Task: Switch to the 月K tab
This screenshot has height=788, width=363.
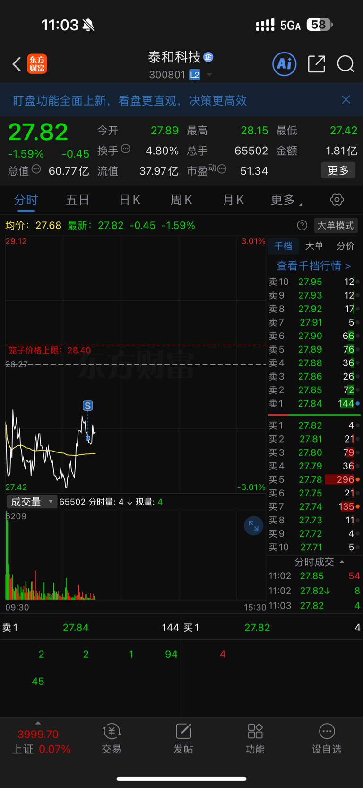Action: pos(233,200)
